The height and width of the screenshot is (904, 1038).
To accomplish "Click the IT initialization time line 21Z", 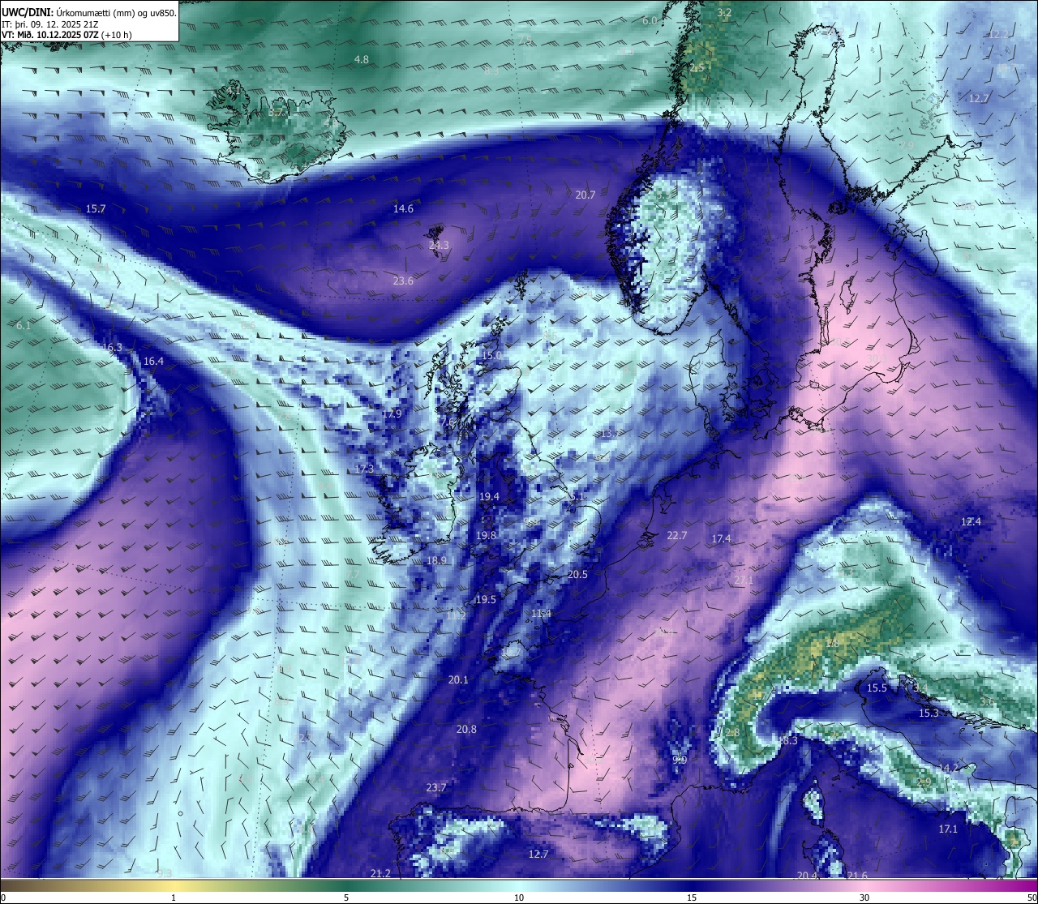I will 50,24.
